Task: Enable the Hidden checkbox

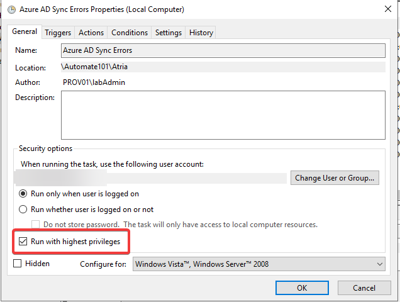Action: click(x=17, y=264)
